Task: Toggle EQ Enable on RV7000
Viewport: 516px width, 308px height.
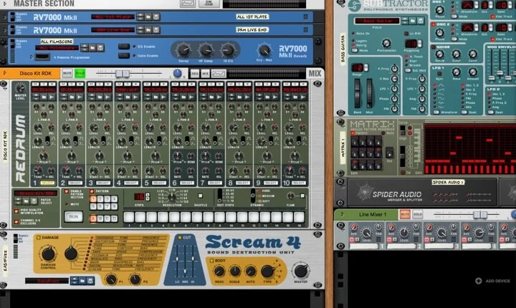Action: click(124, 47)
